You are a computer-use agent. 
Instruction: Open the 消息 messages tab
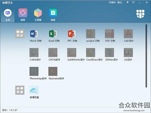(x=53, y=15)
